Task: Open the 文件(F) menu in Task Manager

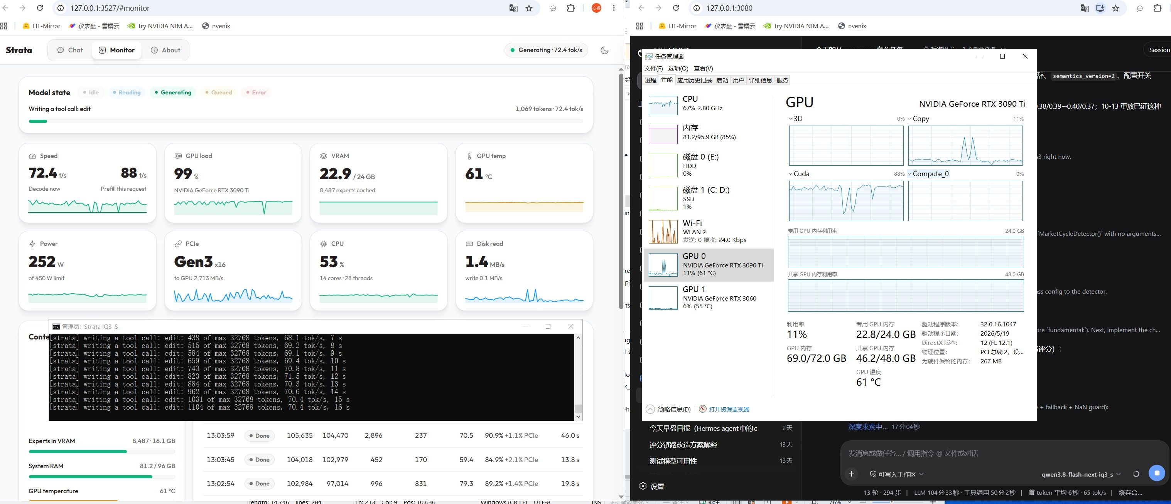Action: pyautogui.click(x=653, y=69)
